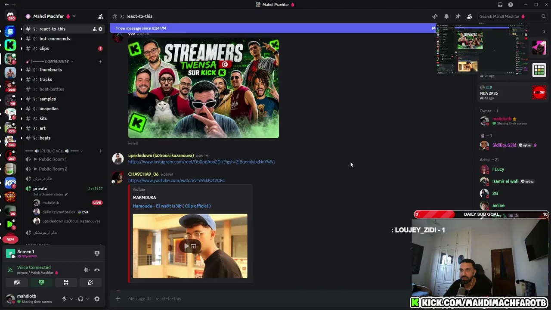Start an Activity from voice panel
The image size is (551, 310).
[x=66, y=282]
